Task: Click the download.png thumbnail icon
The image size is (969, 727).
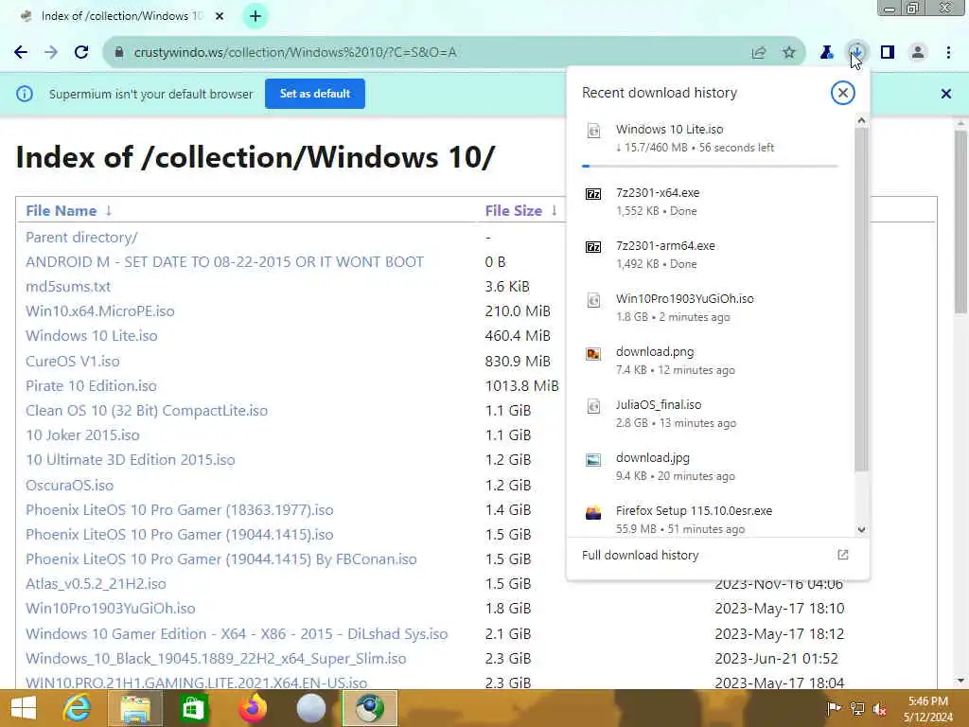Action: point(593,354)
